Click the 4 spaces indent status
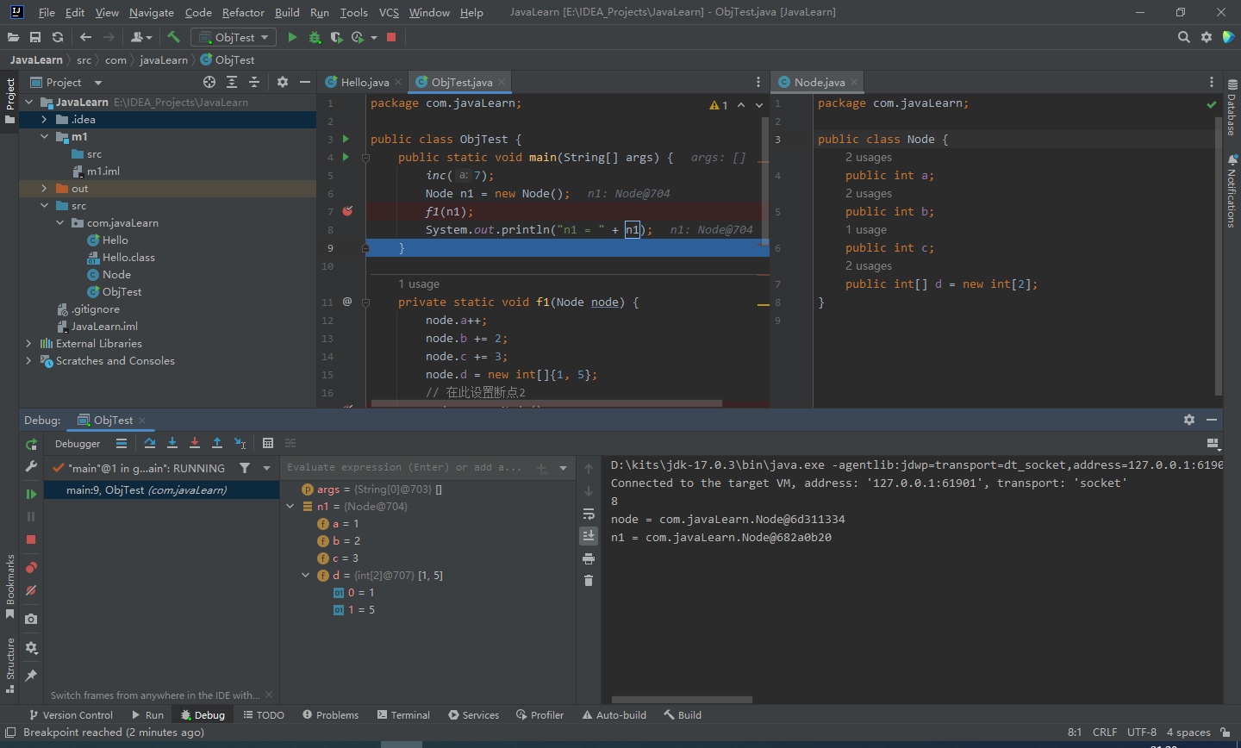1241x748 pixels. tap(1188, 732)
